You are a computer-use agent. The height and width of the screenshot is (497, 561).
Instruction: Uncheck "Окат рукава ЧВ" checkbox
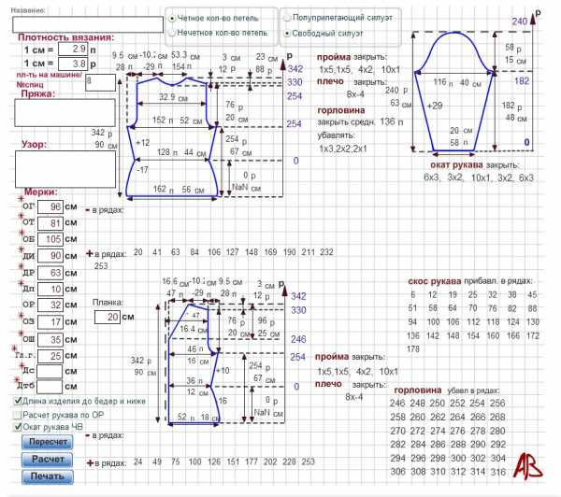20,427
